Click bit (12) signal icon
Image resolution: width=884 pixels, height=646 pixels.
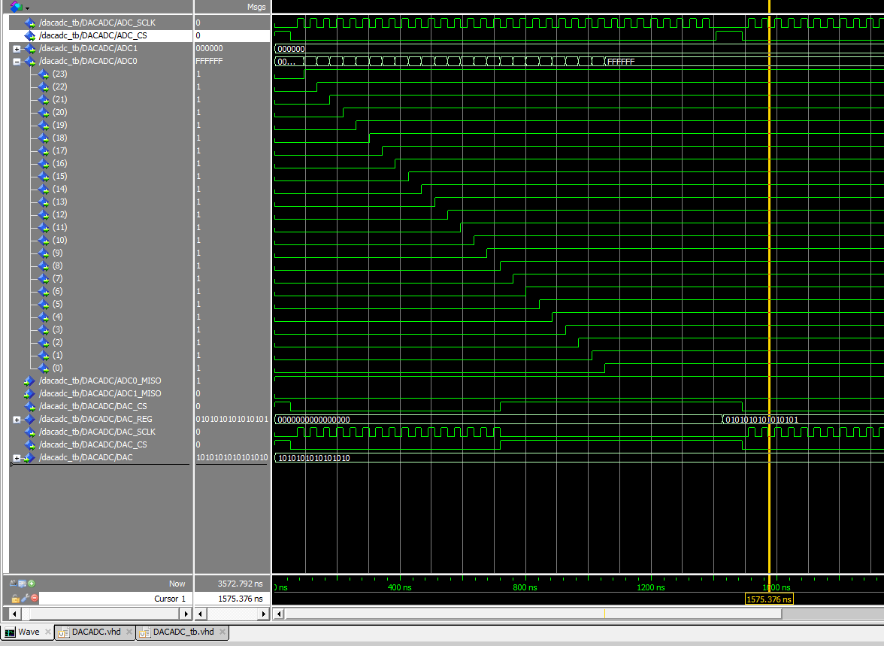coord(44,215)
